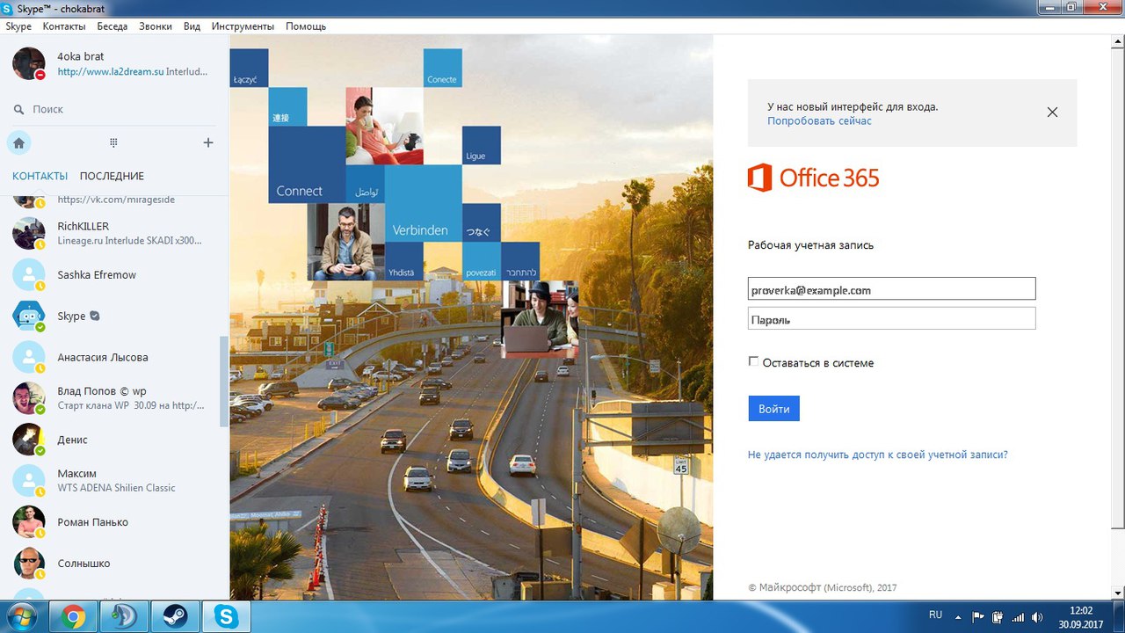Image resolution: width=1125 pixels, height=633 pixels.
Task: Show hidden system tray icons
Action: point(958,617)
